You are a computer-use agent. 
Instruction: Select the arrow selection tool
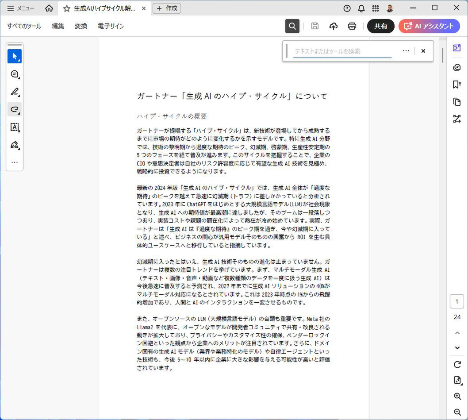[15, 56]
